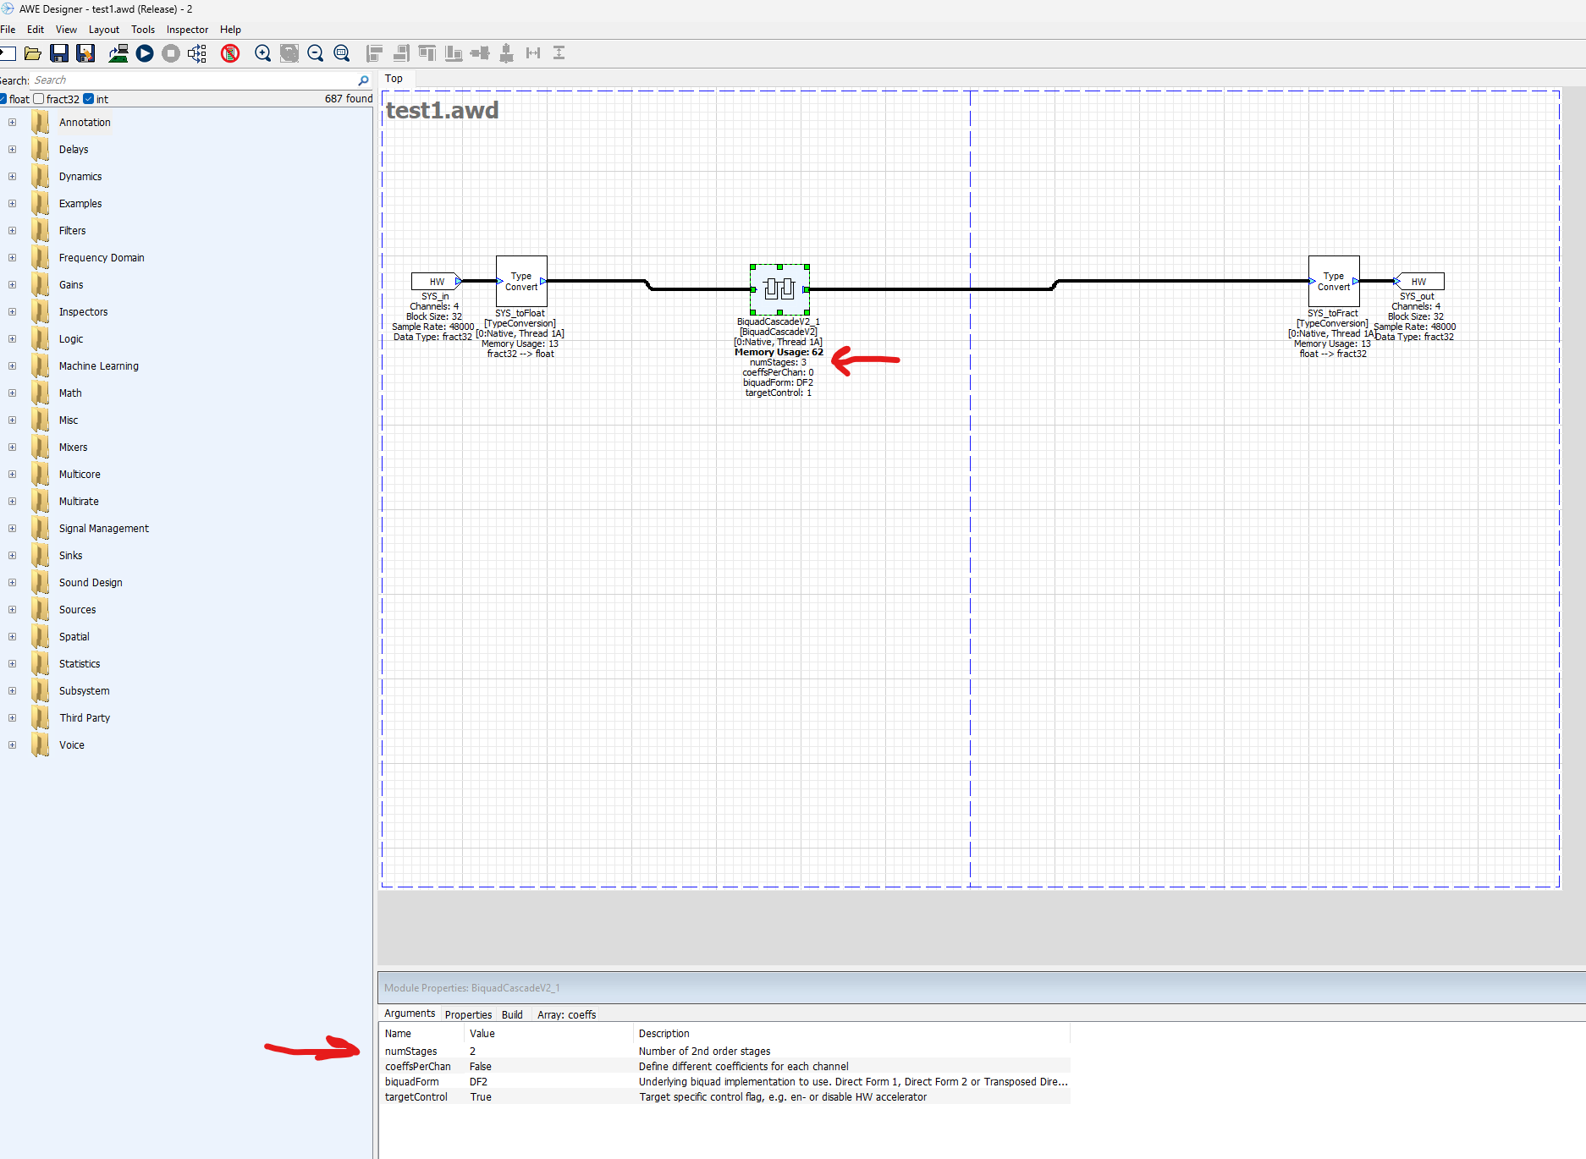The width and height of the screenshot is (1586, 1159).
Task: Select the BiquadCascadeV2 module block on canvas
Action: (x=779, y=289)
